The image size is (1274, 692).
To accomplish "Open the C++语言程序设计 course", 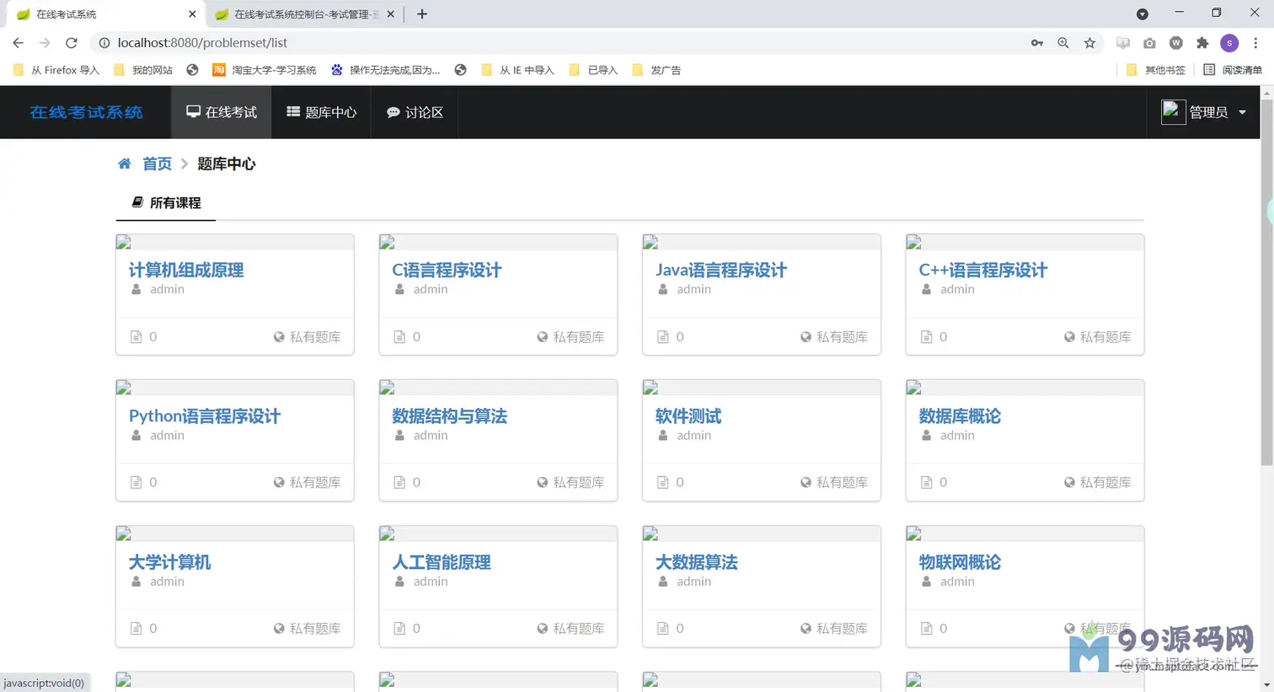I will pyautogui.click(x=983, y=270).
